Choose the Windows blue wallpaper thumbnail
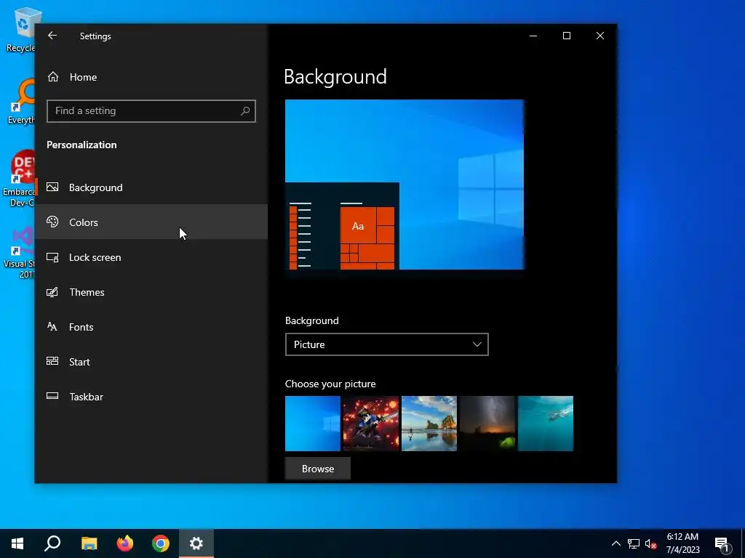The height and width of the screenshot is (558, 745). click(x=313, y=424)
